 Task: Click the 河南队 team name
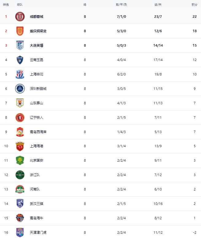(x=35, y=189)
